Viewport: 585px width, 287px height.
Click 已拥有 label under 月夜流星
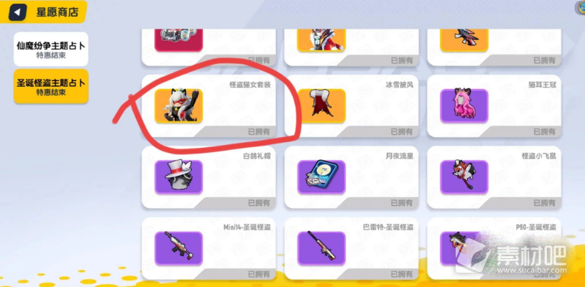[402, 203]
